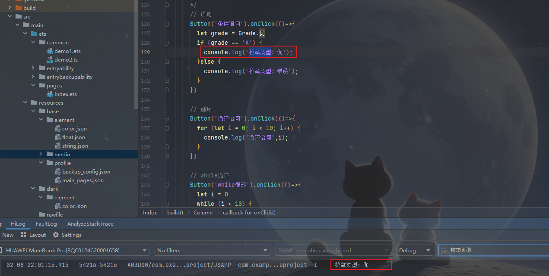Expand the entryability folder
This screenshot has width=549, height=276.
point(33,68)
